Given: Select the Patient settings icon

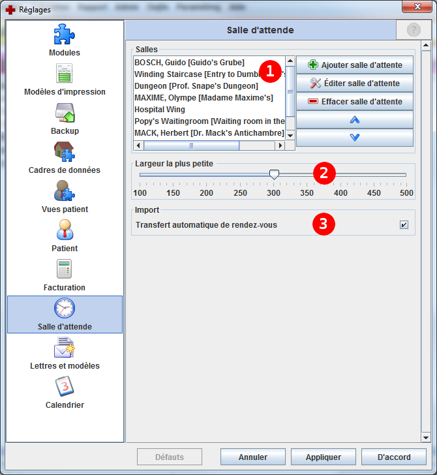Looking at the screenshot, I should pyautogui.click(x=65, y=230).
